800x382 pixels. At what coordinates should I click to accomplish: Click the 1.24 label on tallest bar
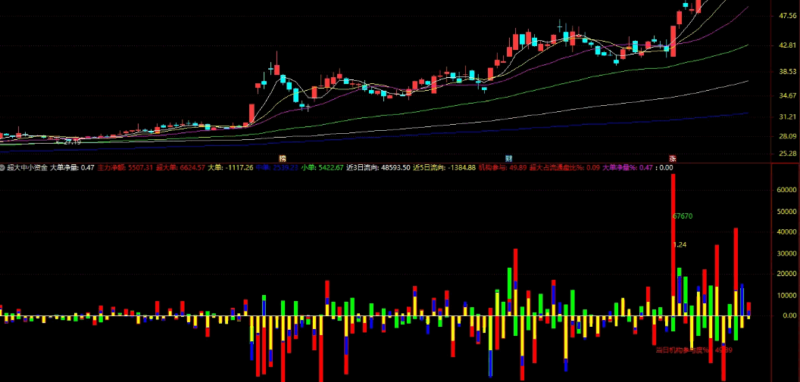(680, 245)
